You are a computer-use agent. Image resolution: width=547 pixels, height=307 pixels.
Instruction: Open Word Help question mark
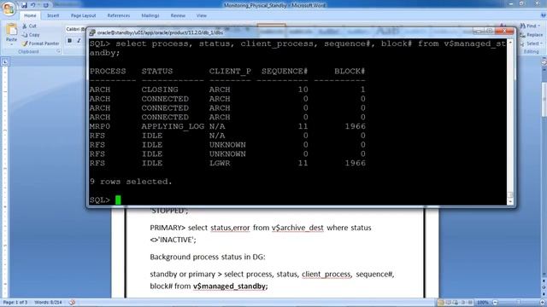click(x=543, y=15)
